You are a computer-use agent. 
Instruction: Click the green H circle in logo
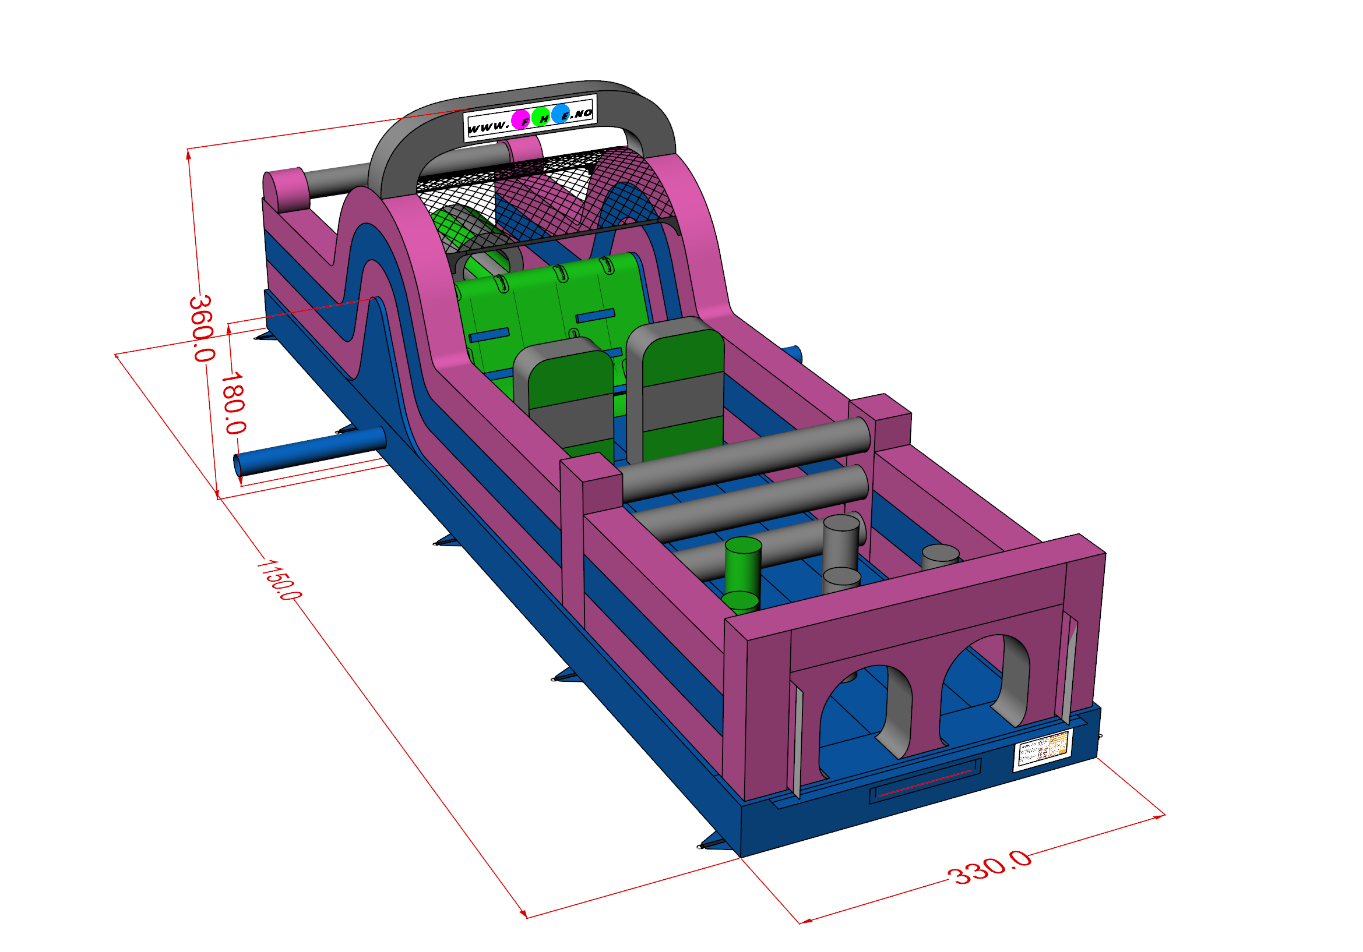pyautogui.click(x=541, y=117)
